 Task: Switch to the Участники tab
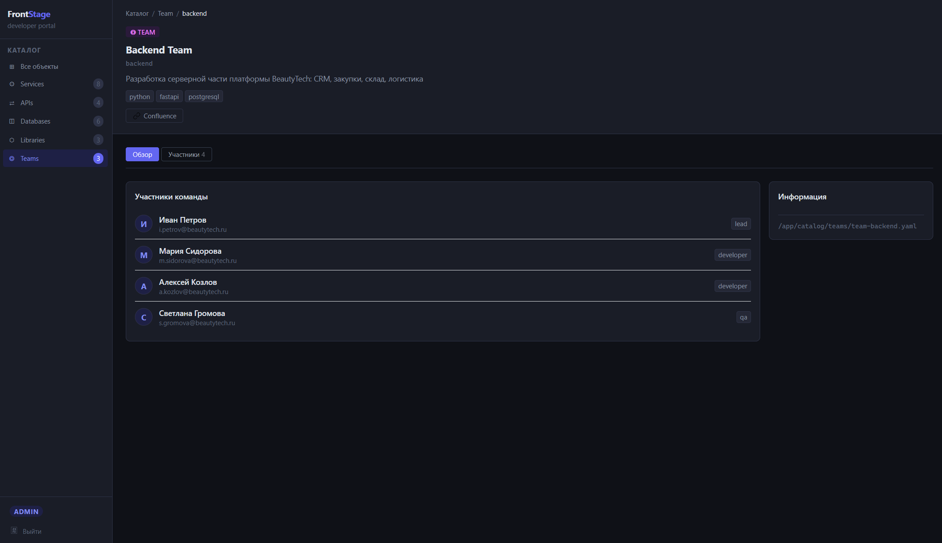tap(186, 155)
